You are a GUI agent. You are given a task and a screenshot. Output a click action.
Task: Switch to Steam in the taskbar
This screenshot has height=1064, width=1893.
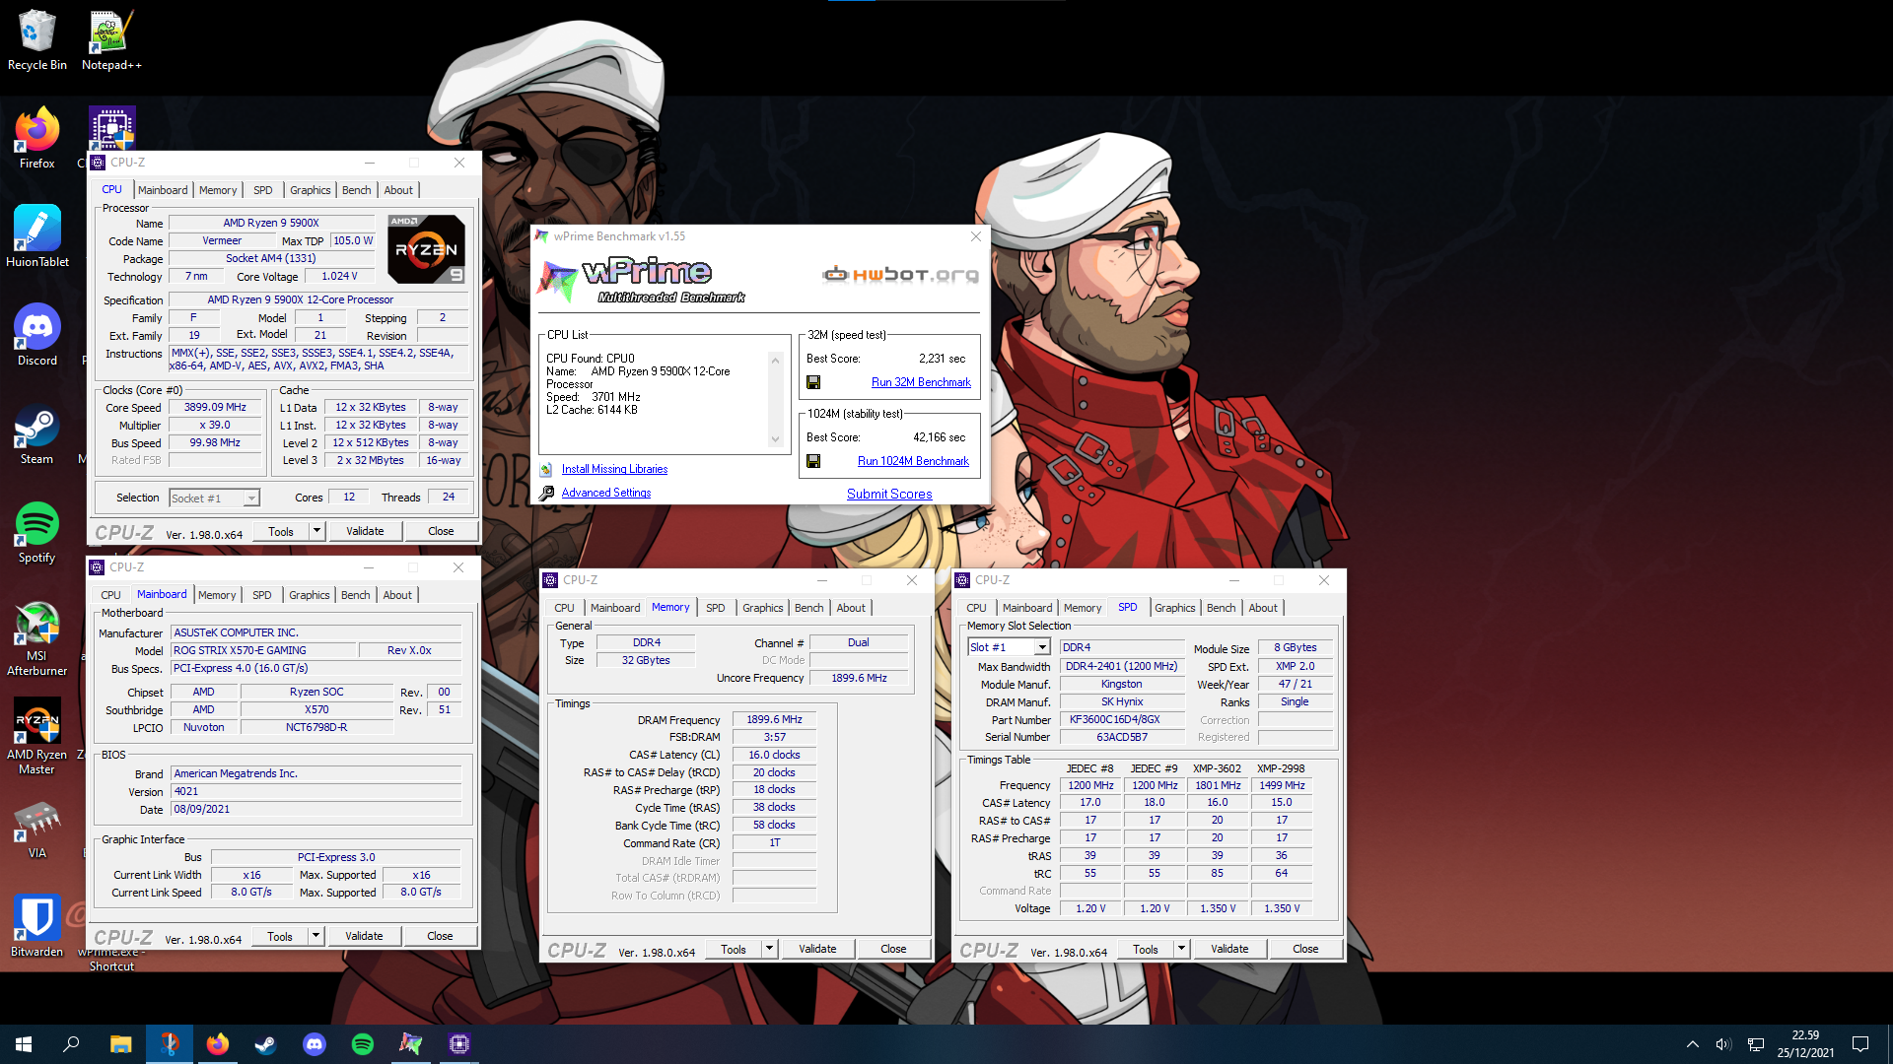point(265,1044)
